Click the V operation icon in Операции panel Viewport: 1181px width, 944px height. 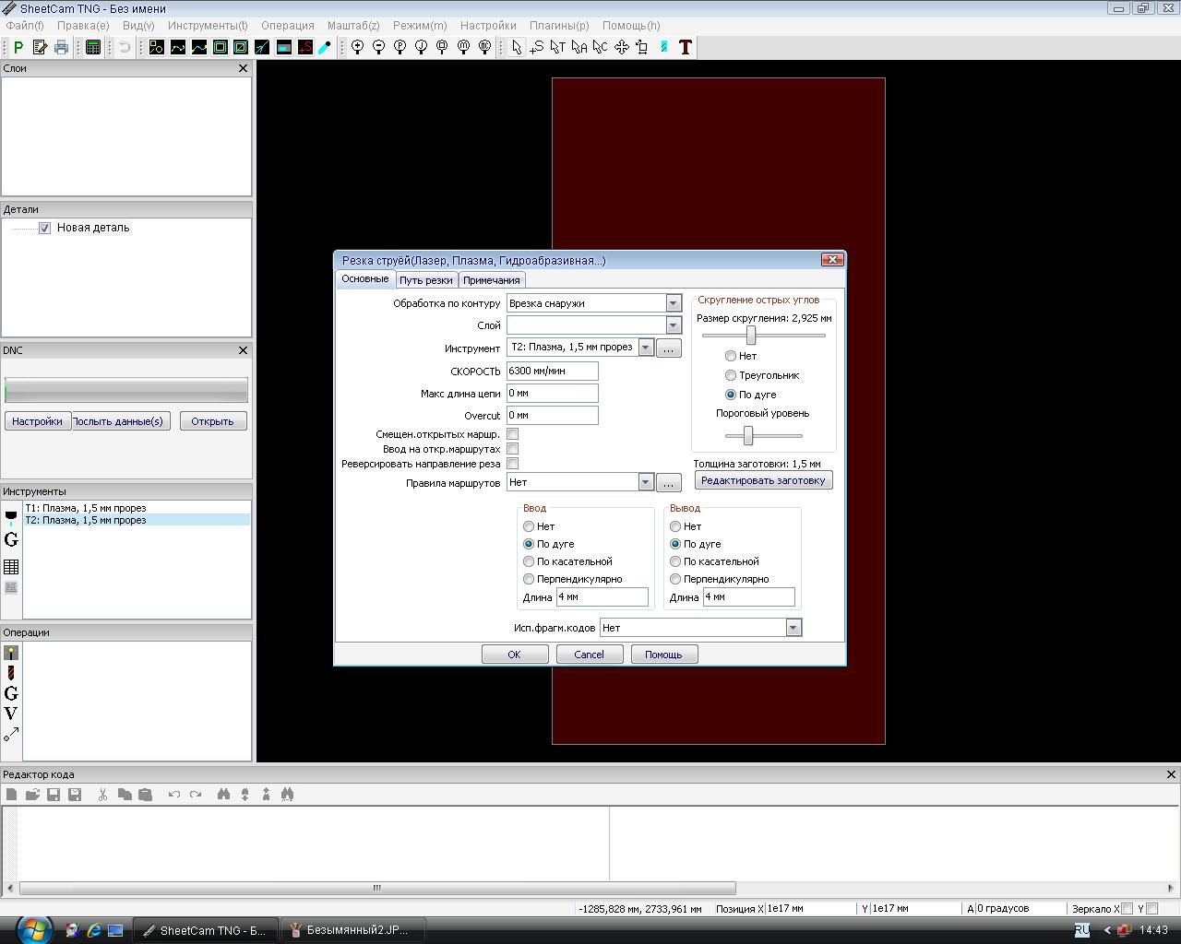click(x=11, y=714)
